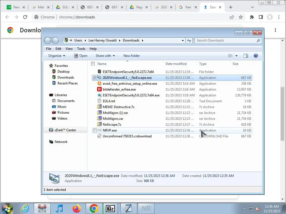Open the Explorer Help menu
The image size is (286, 214).
tap(93, 49)
